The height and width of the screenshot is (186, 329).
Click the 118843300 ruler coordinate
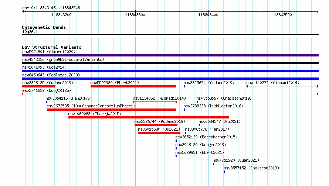point(135,15)
